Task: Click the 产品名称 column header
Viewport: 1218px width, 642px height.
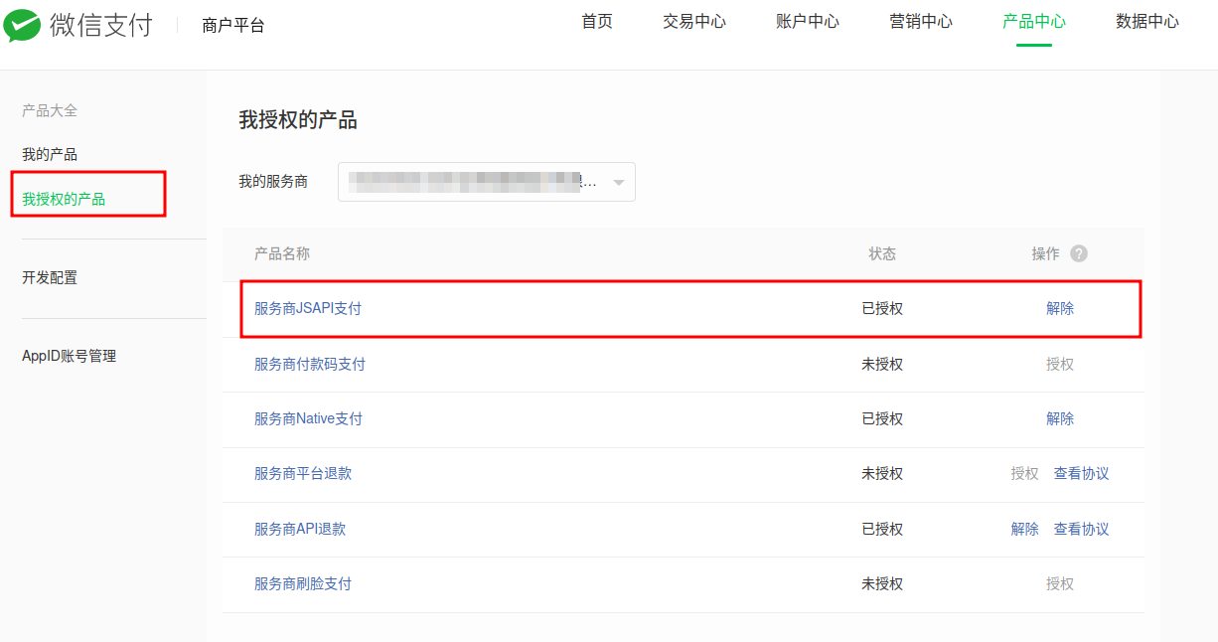Action: point(282,253)
